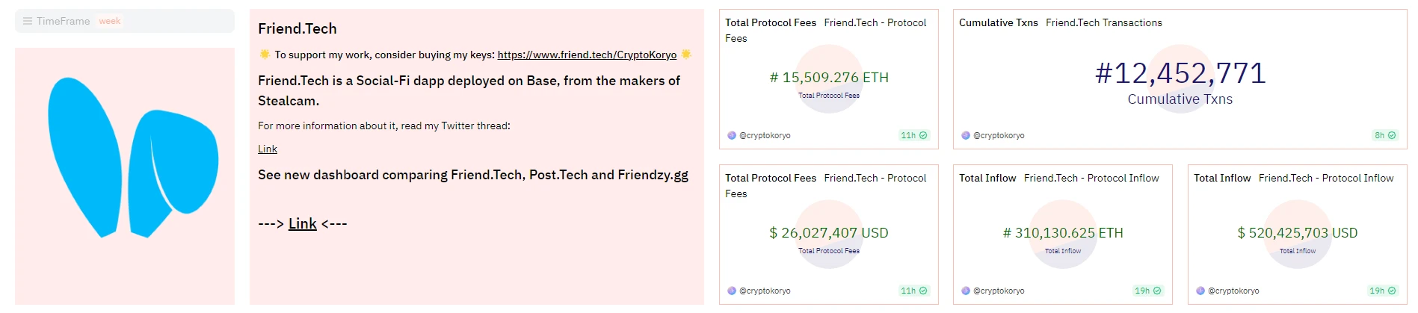This screenshot has width=1418, height=313.
Task: Click the hamburger icon beside TimeFrame
Action: click(x=28, y=21)
